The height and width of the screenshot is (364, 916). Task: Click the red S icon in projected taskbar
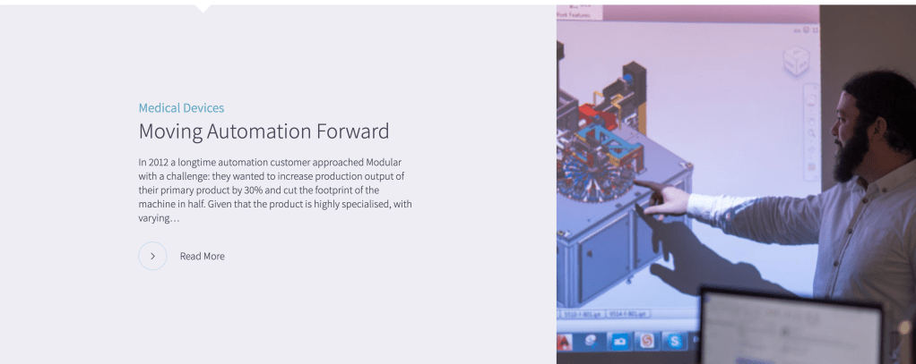coord(645,342)
